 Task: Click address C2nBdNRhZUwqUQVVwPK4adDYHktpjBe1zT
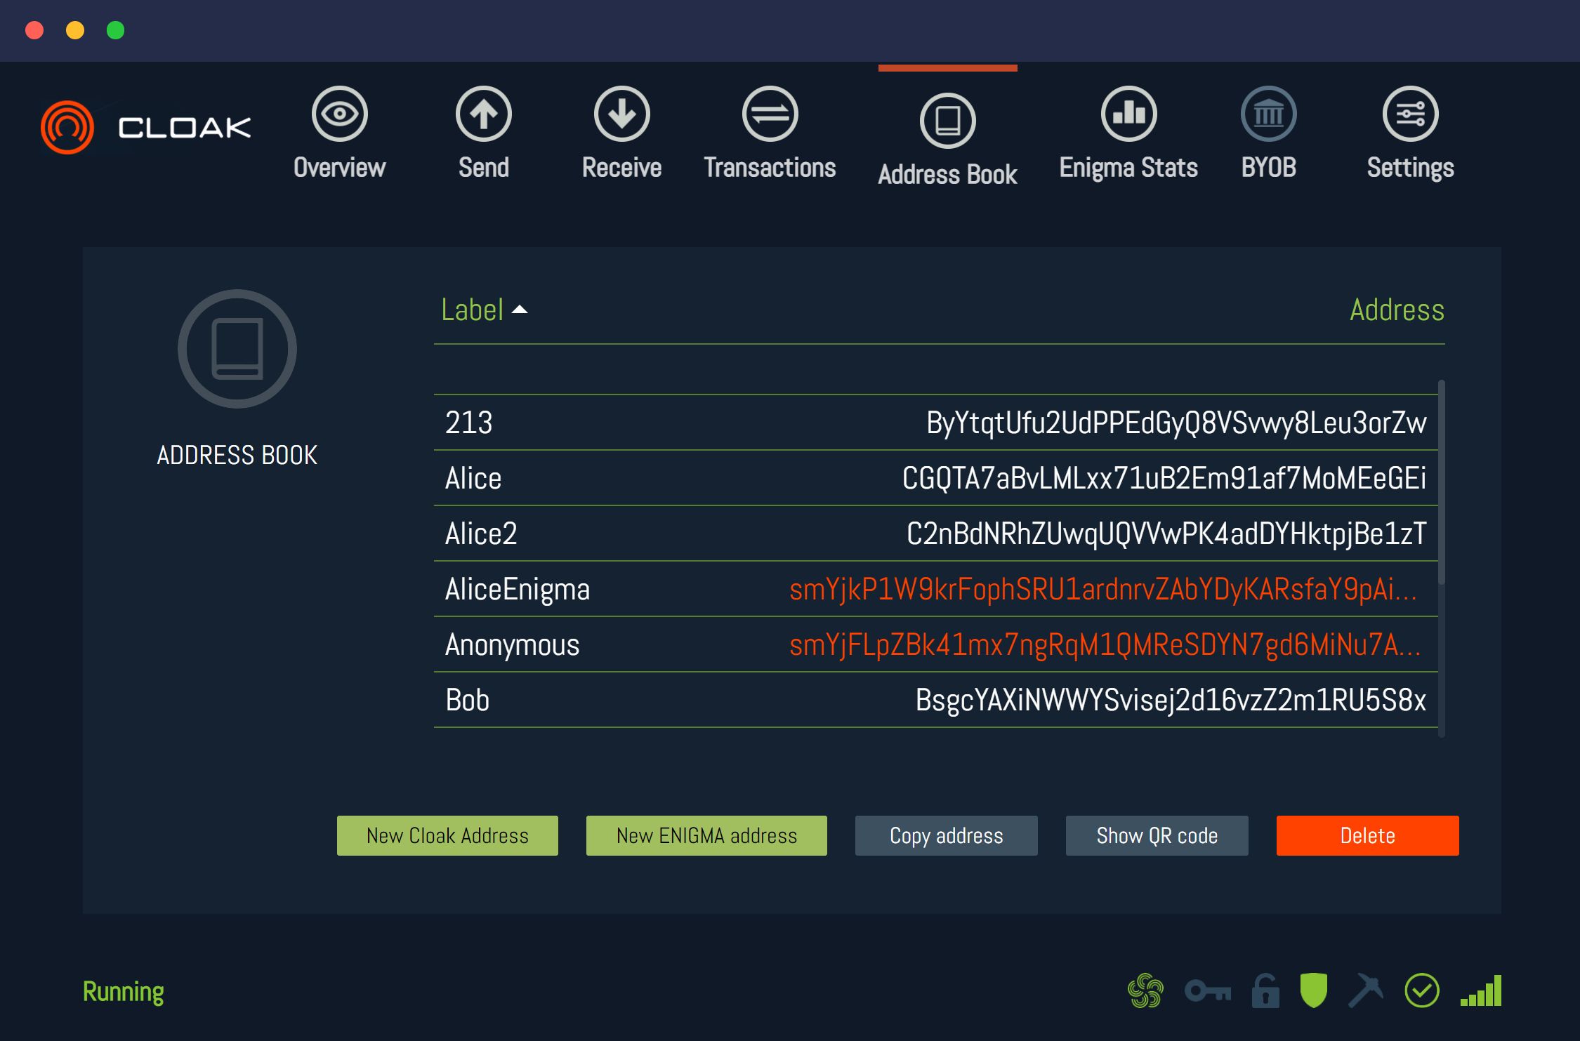(x=1166, y=533)
